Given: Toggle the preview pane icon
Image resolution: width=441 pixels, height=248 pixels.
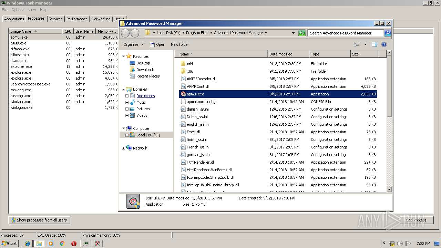Looking at the screenshot, I should (x=375, y=44).
